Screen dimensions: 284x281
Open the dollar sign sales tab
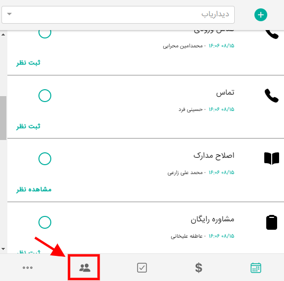199,268
